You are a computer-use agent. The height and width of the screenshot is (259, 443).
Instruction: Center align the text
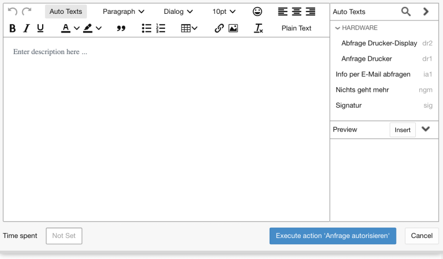tap(296, 12)
